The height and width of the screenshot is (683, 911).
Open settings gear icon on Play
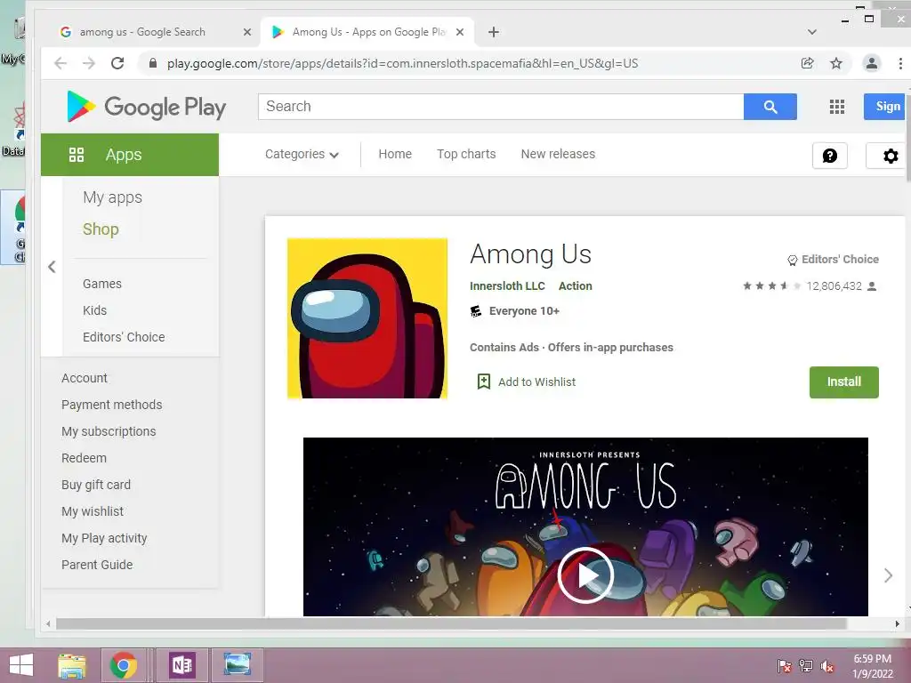(x=890, y=156)
